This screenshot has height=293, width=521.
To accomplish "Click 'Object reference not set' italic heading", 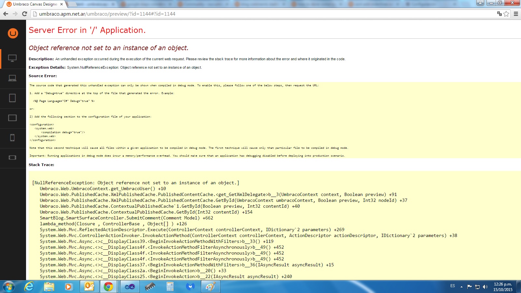I will point(108,48).
